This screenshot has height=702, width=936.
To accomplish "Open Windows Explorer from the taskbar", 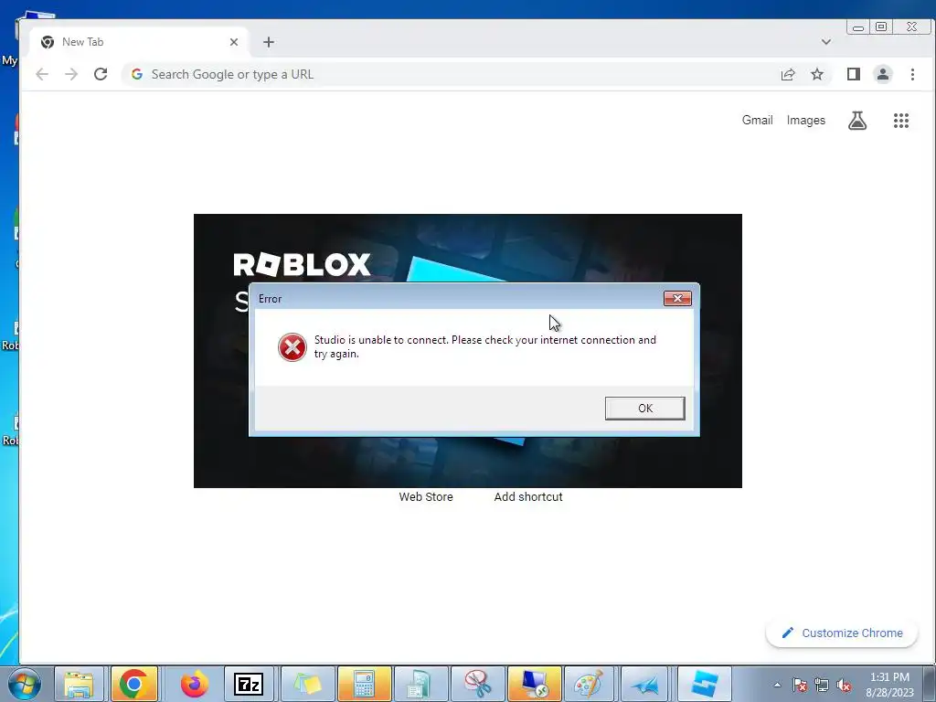I will click(80, 684).
